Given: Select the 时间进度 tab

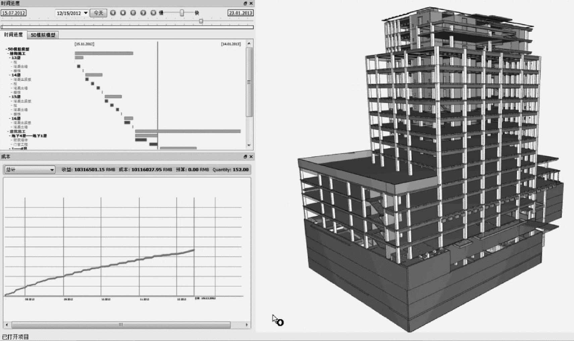Looking at the screenshot, I should point(13,35).
